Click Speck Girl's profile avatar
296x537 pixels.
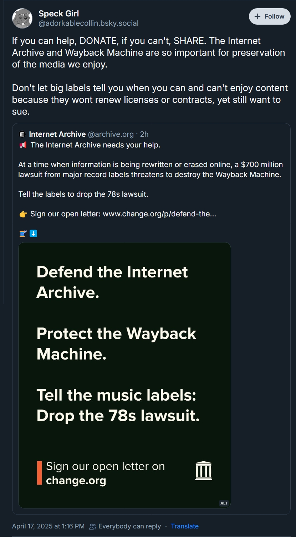click(x=22, y=18)
